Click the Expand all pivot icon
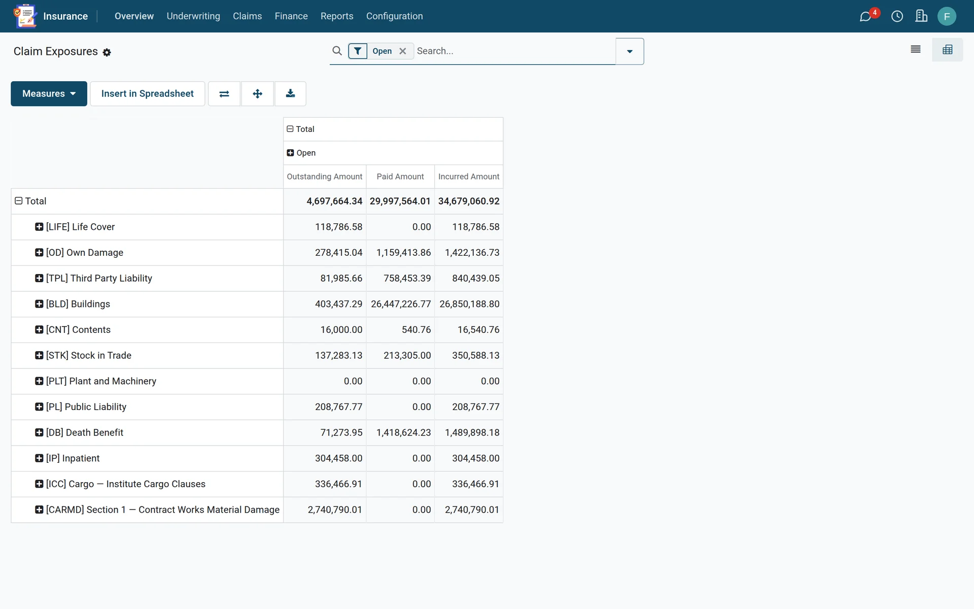Viewport: 974px width, 609px height. coord(257,93)
